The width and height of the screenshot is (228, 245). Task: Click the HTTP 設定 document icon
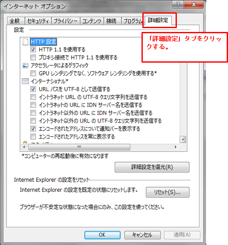click(25, 42)
